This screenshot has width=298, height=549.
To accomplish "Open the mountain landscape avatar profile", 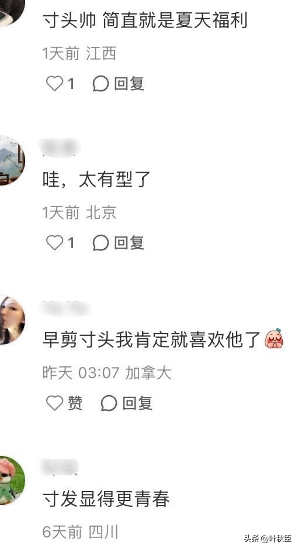I will (11, 160).
